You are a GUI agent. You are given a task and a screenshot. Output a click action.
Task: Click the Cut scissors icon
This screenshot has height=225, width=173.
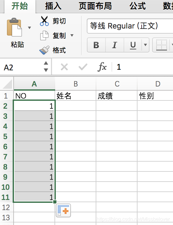(44, 21)
